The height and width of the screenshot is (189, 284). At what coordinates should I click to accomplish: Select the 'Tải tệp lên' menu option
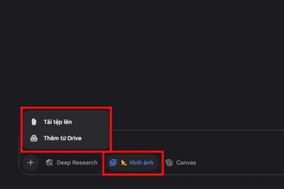pyautogui.click(x=57, y=122)
